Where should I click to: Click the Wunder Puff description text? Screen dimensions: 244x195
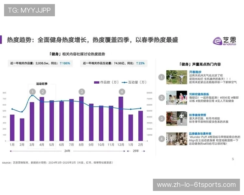point(215,140)
